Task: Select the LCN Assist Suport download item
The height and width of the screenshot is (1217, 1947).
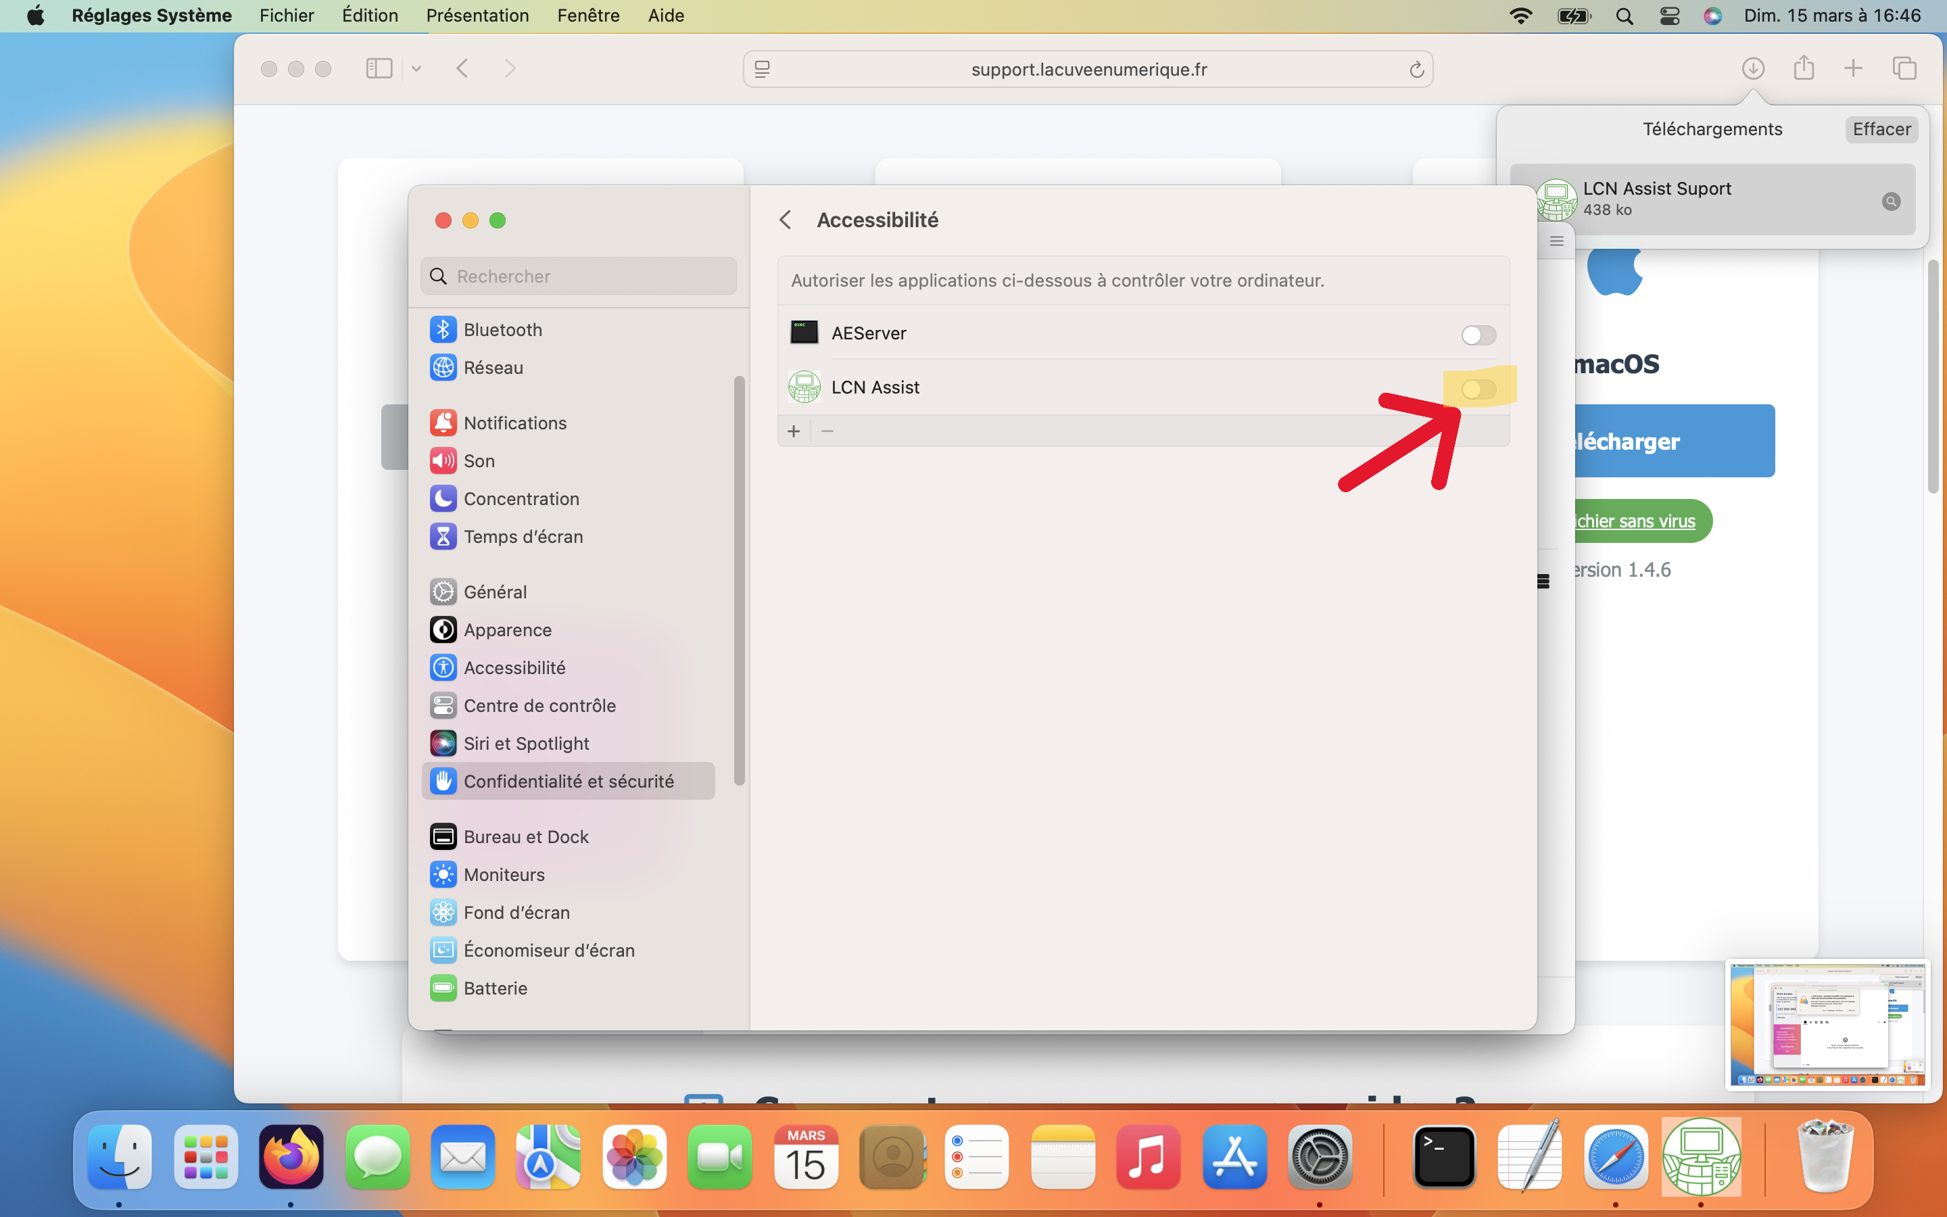Action: pyautogui.click(x=1712, y=199)
